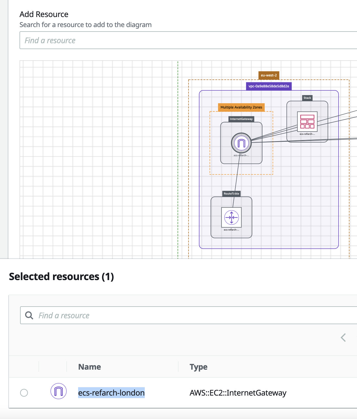Viewport: 357px width, 419px height.
Task: Select the InternetGateway icon on the diagram
Action: click(x=241, y=143)
